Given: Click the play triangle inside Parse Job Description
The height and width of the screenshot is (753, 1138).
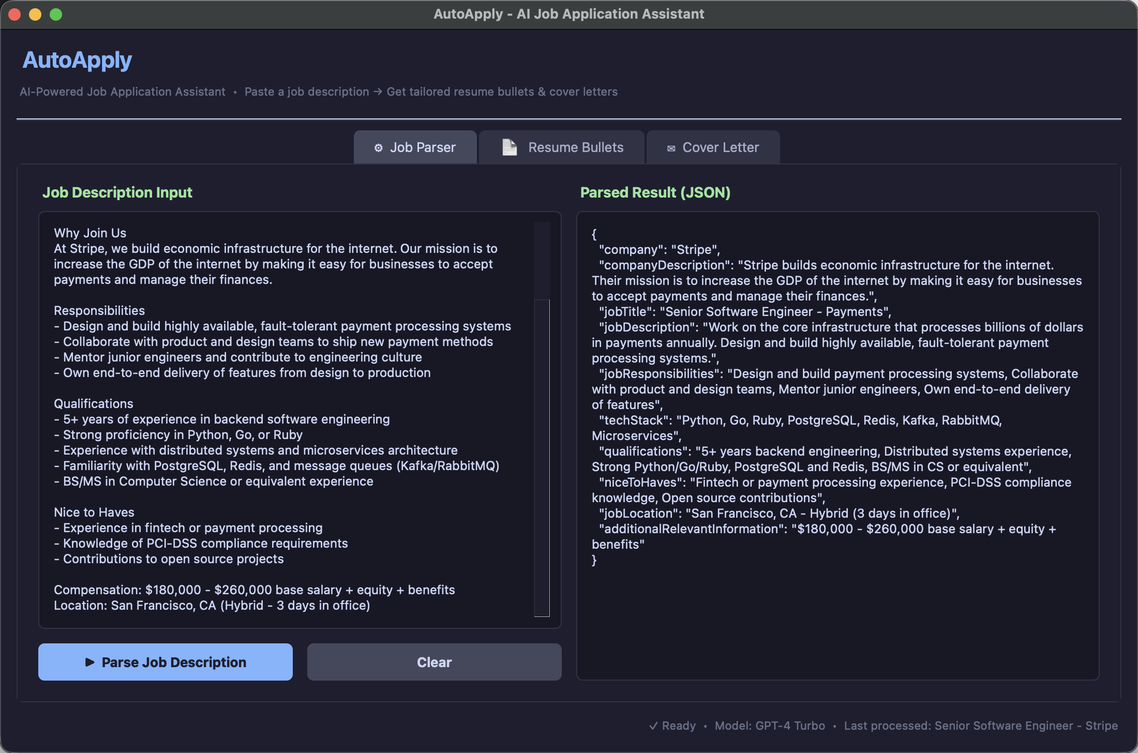Looking at the screenshot, I should pos(90,662).
